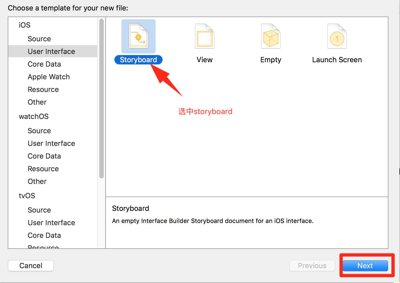Click the Empty template label
Screen dimensions: 400x283
[x=271, y=60]
